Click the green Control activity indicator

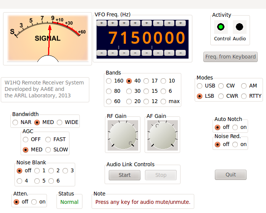coord(221,27)
